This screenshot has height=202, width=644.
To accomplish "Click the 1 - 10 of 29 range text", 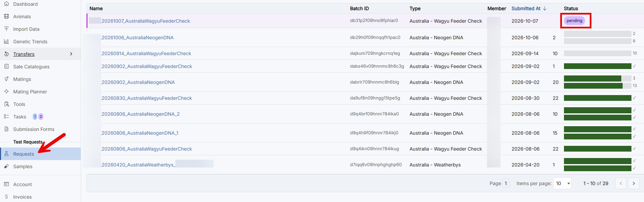I will 596,183.
